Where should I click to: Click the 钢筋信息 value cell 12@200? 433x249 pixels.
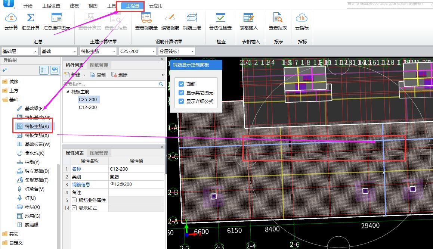tap(136, 184)
